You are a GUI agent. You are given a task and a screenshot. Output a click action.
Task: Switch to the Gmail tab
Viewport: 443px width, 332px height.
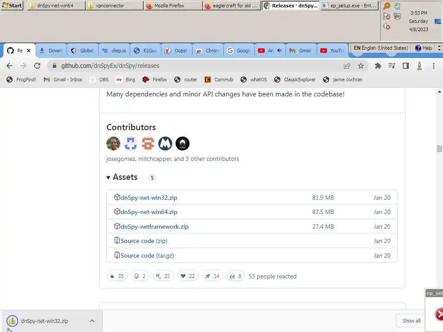[x=301, y=51]
